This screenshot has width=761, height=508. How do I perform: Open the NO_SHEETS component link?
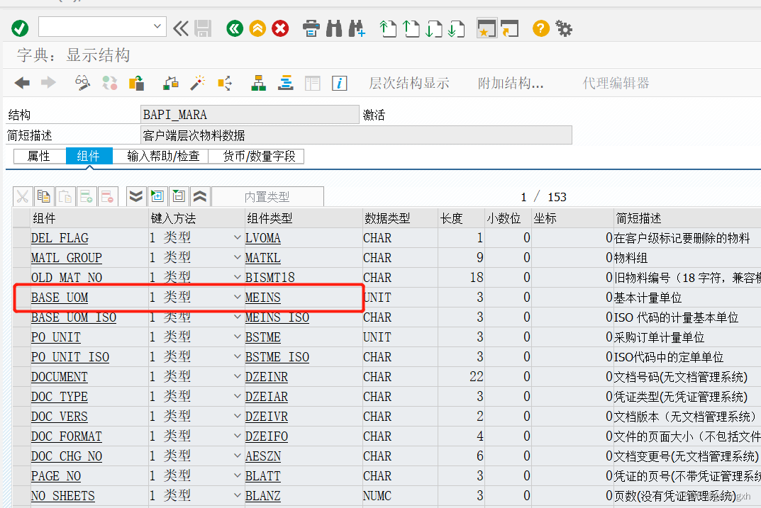tap(63, 497)
